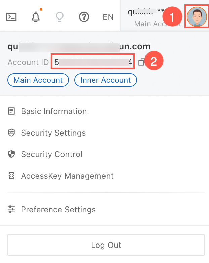Screen dimensions: 209x263
Task: Switch language using EN selector
Action: [108, 17]
